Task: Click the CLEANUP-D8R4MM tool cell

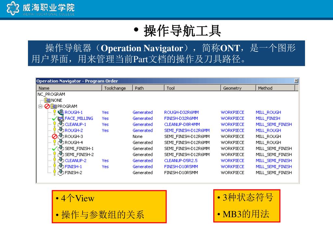Action: (182, 124)
